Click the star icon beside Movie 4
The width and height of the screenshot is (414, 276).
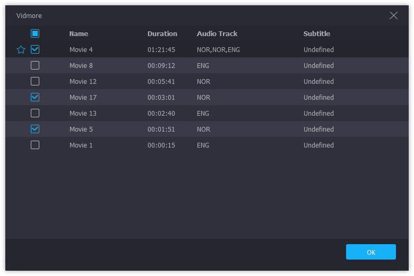pos(21,50)
